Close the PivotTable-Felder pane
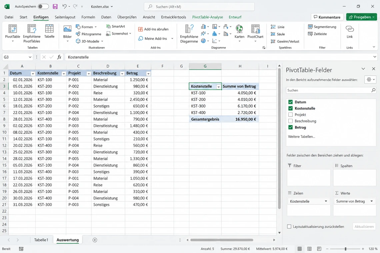380x253 pixels. 373,69
